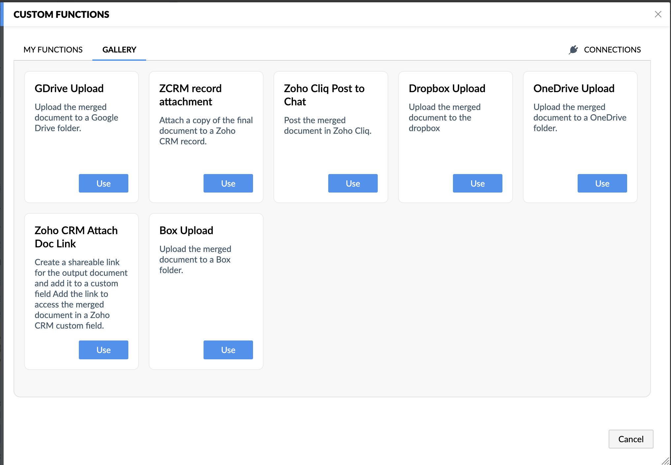Use the Box Upload function

coord(228,350)
